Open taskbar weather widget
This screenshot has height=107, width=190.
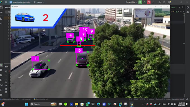point(3,104)
